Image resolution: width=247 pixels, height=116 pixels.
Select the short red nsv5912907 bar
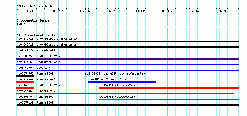25,82
